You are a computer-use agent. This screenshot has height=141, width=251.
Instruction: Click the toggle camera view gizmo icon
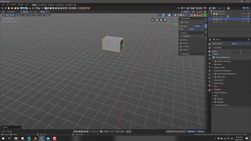[x=157, y=20]
